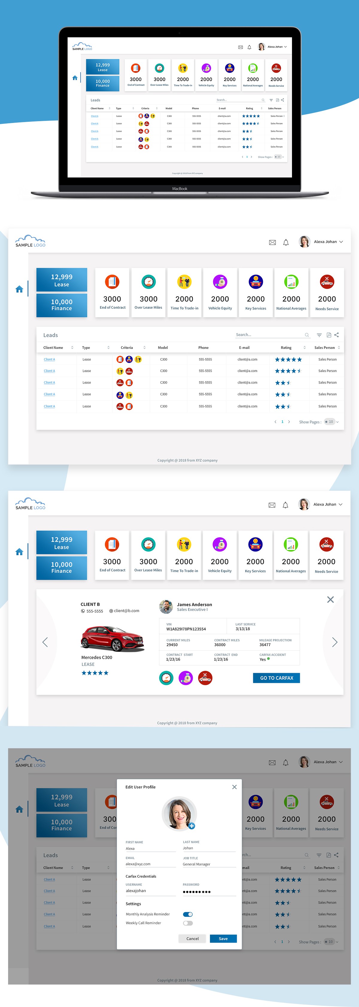
Task: Click the First Name field containing Alexa
Action: pos(150,848)
